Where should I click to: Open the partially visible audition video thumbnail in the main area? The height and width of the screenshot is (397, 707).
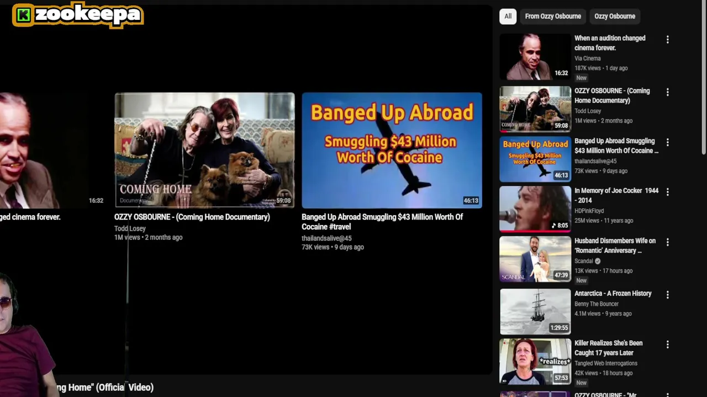point(54,150)
